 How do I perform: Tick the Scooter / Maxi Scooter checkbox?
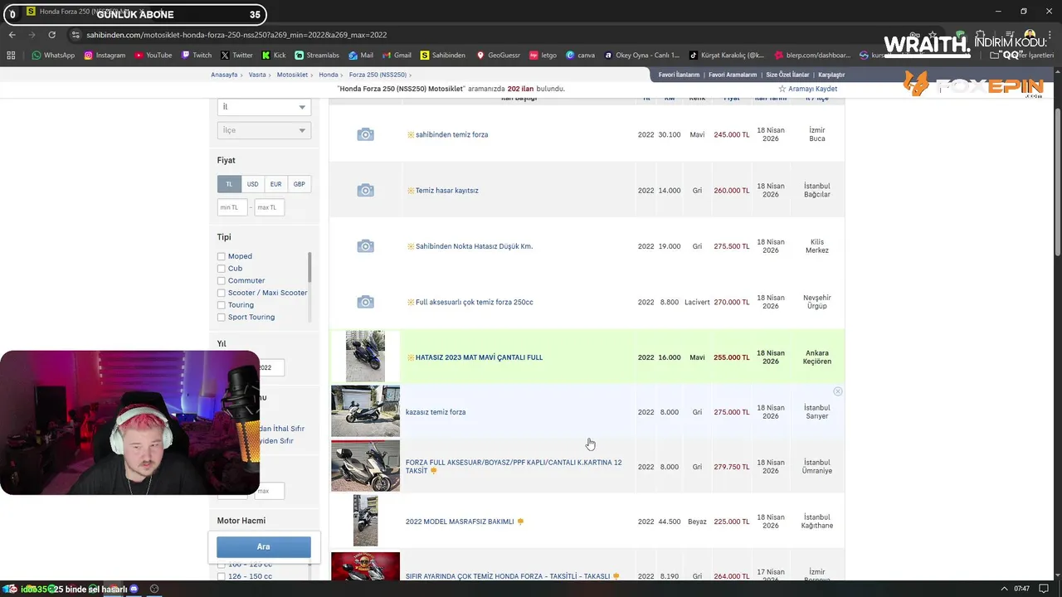click(x=222, y=293)
